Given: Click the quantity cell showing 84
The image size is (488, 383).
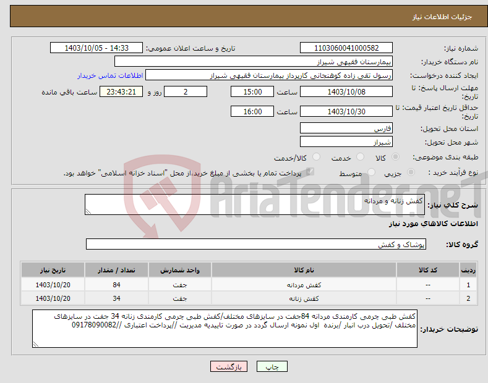Looking at the screenshot, I should [116, 285].
